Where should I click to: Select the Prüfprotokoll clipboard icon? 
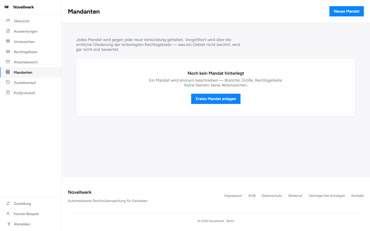point(8,93)
